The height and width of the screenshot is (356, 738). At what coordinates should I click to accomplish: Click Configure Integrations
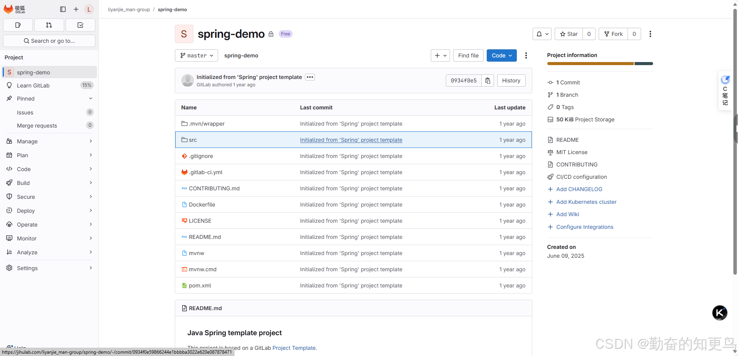(x=580, y=227)
